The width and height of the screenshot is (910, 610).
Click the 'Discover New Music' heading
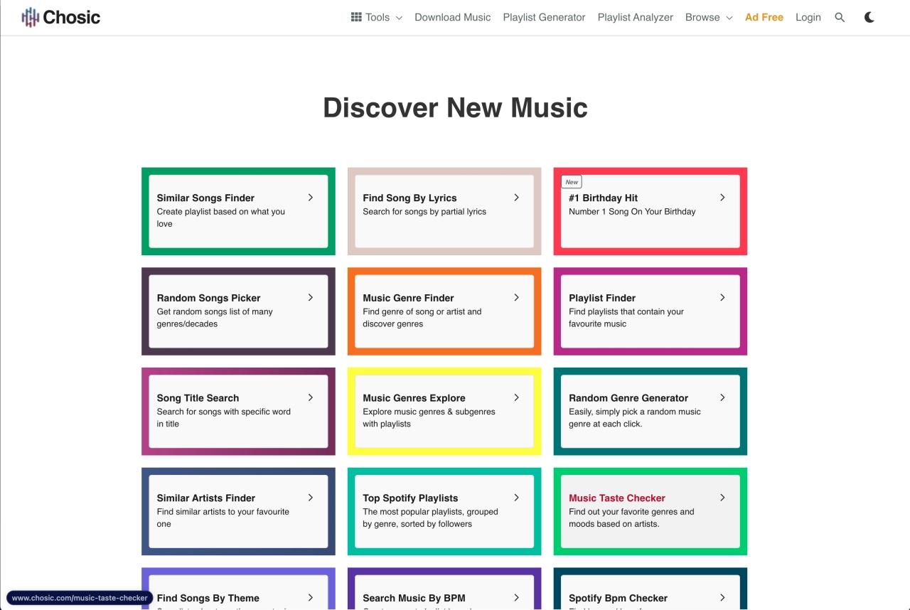pos(455,107)
